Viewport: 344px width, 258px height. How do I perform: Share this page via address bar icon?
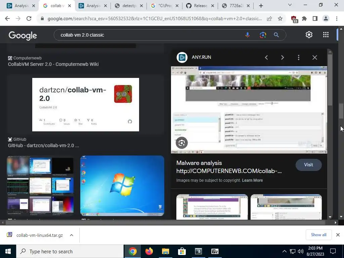[x=269, y=19]
